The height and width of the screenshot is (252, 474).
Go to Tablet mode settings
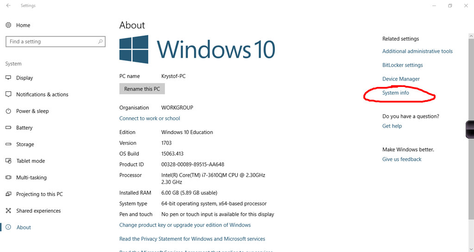pos(31,161)
